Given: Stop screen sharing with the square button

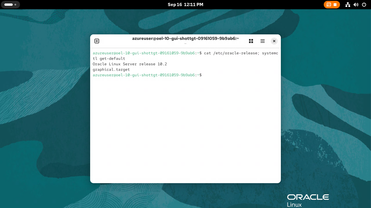Looking at the screenshot, I should (x=335, y=5).
